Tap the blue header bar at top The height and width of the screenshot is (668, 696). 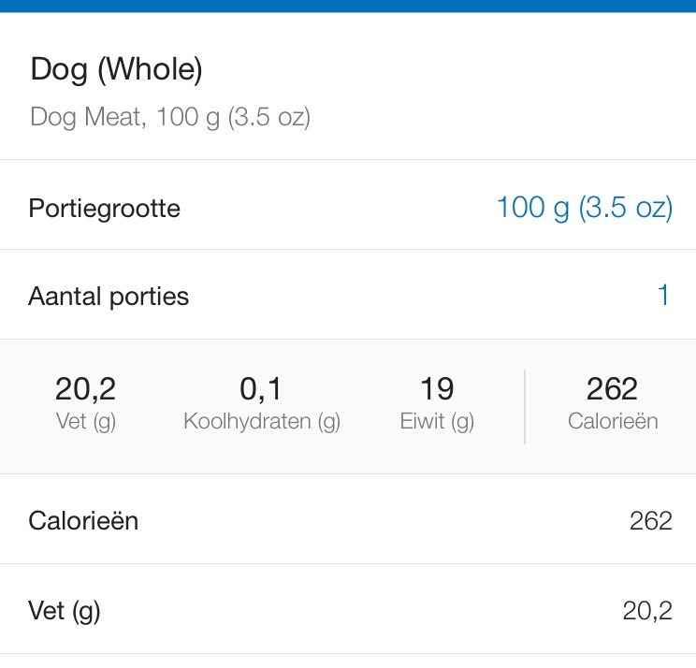(348, 6)
